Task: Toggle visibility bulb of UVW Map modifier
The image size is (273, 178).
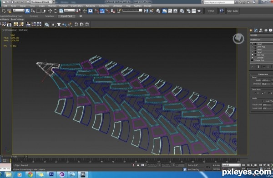Action: (253, 47)
